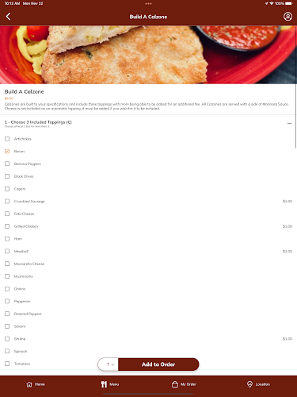This screenshot has width=297, height=397.
Task: Switch to the My Order tab label
Action: 188,384
